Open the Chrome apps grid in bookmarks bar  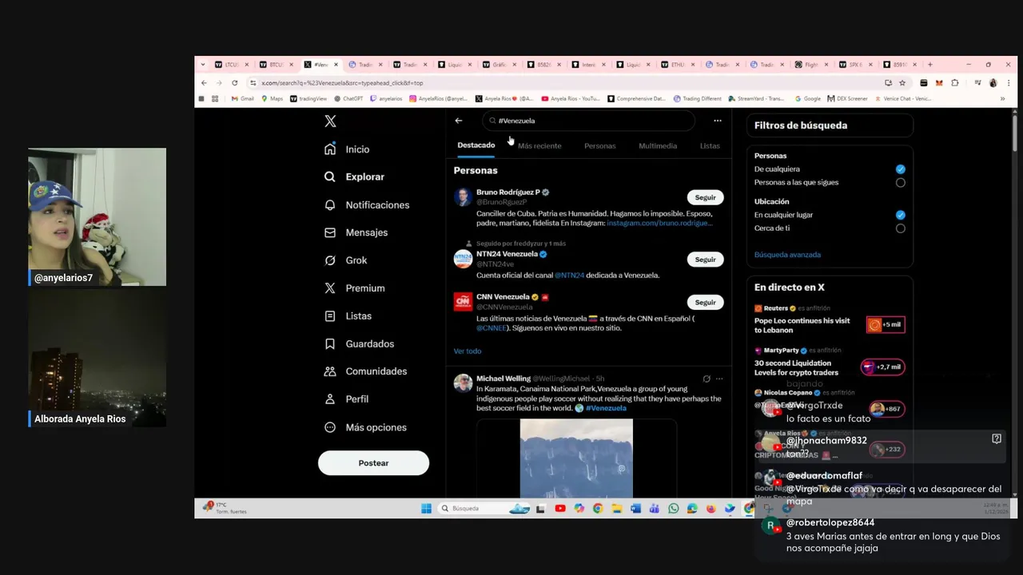(215, 99)
